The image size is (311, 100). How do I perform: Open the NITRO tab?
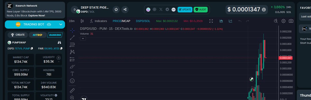click(x=38, y=35)
